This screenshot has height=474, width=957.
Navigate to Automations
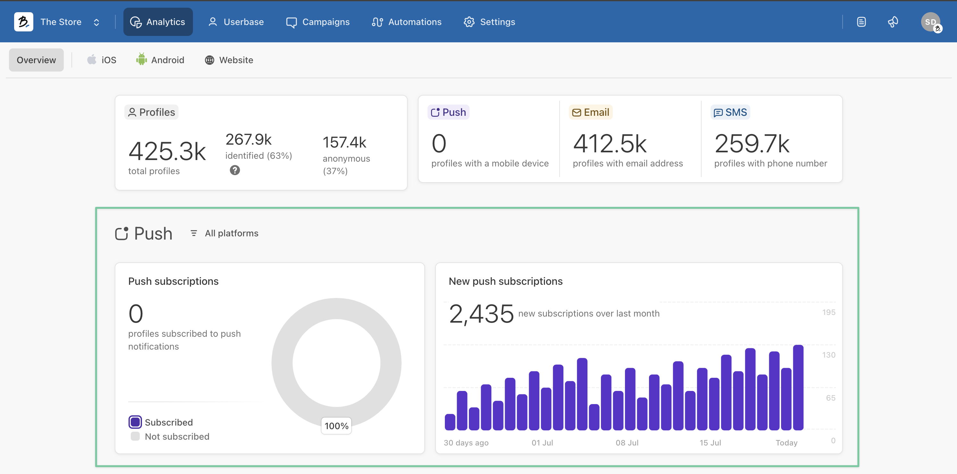[x=406, y=21]
